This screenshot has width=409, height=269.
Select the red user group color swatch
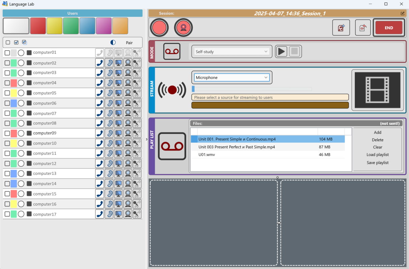[x=38, y=26]
